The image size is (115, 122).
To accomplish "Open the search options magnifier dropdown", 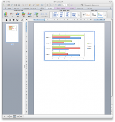I will (82, 5).
